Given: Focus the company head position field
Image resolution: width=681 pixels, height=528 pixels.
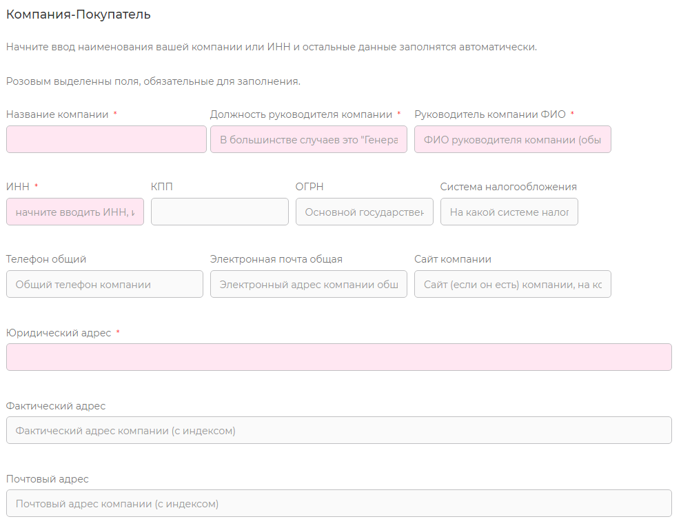Looking at the screenshot, I should (x=309, y=139).
